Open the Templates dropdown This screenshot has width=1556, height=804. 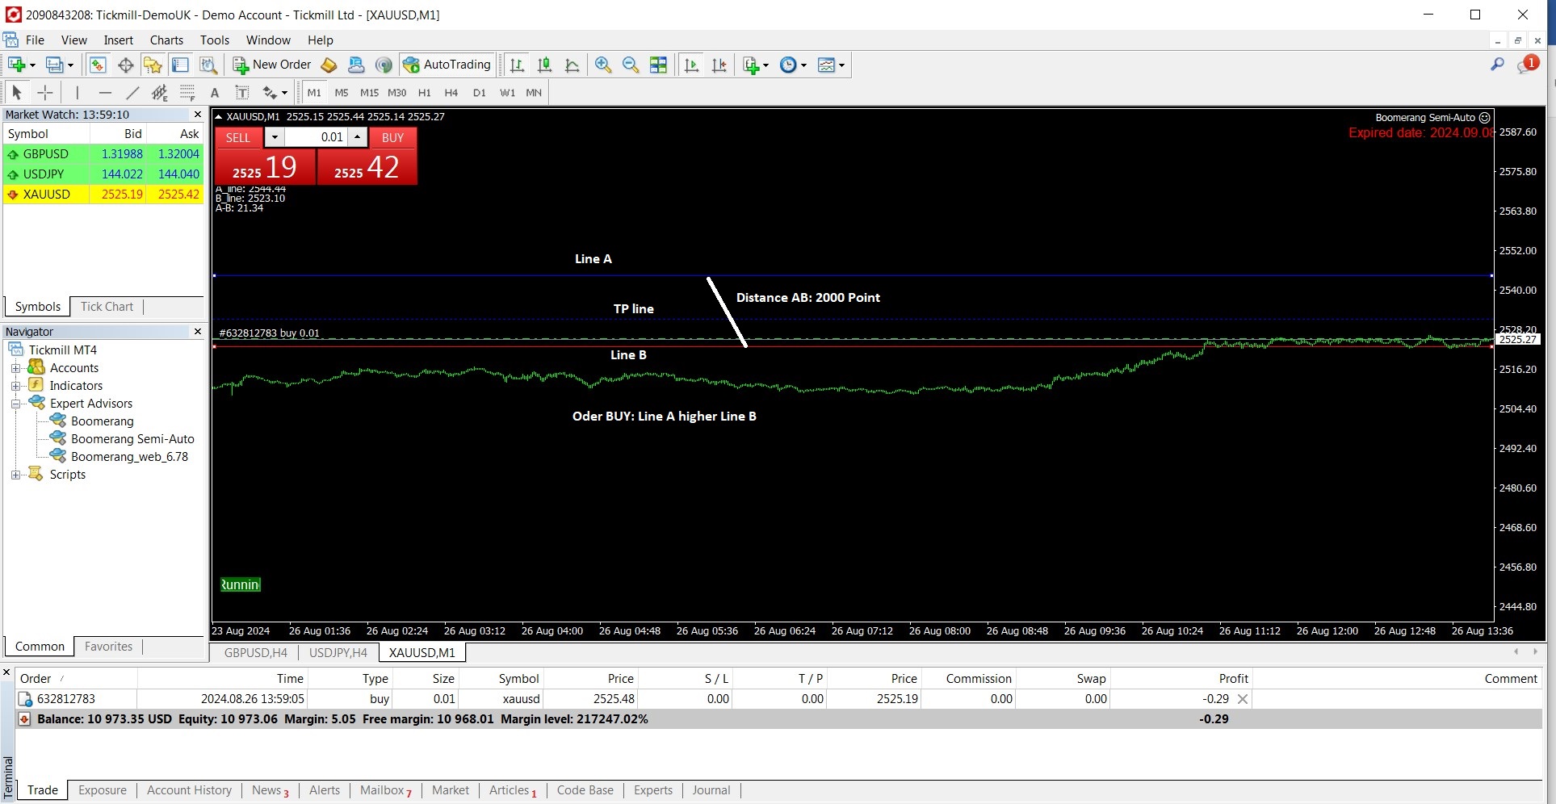click(832, 65)
